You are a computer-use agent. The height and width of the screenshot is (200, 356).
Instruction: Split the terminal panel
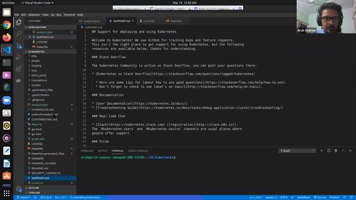(x=329, y=151)
